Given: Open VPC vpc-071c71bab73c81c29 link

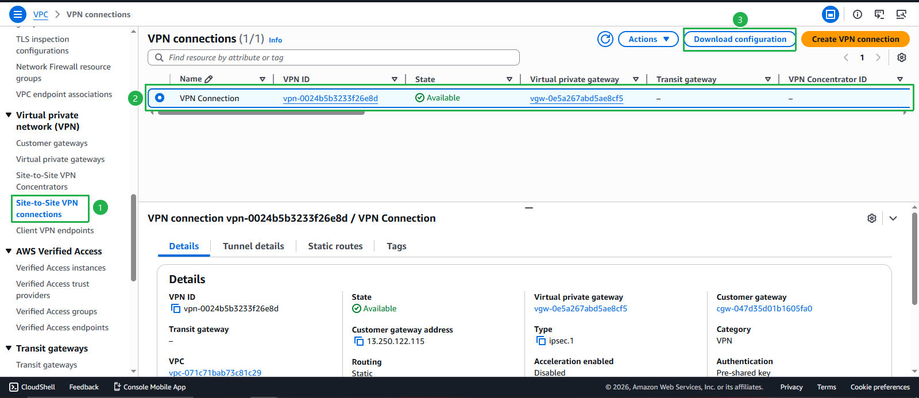Looking at the screenshot, I should pyautogui.click(x=215, y=373).
